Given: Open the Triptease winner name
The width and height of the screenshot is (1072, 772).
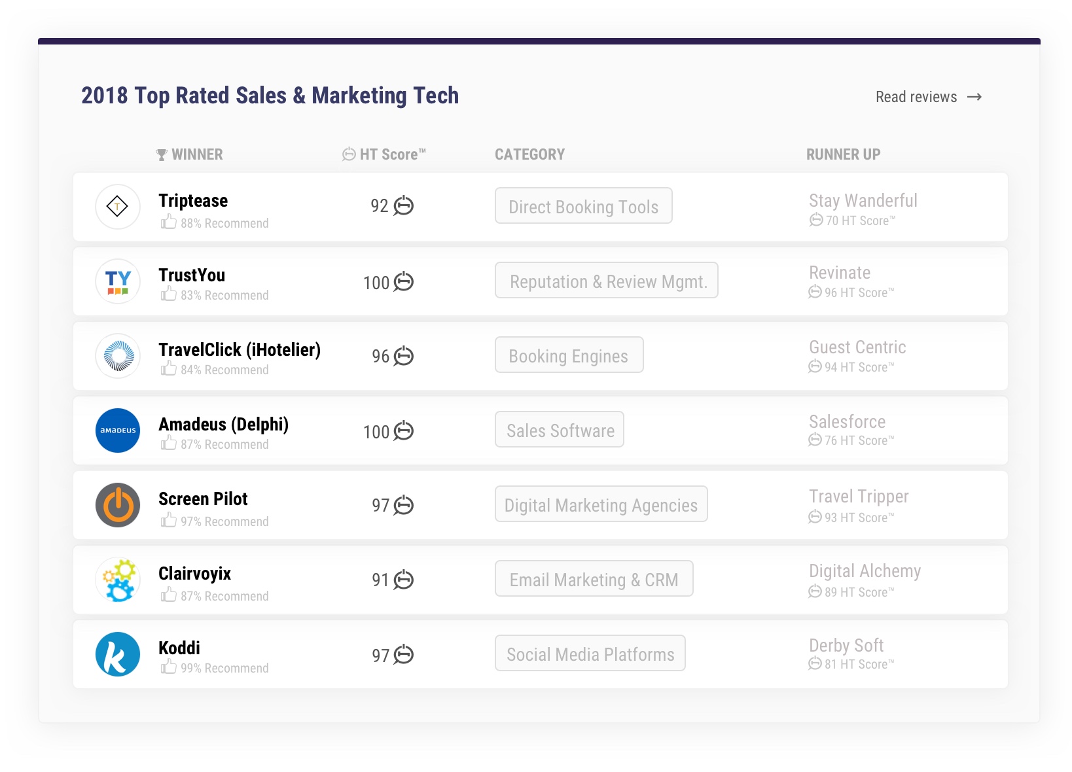Looking at the screenshot, I should click(x=193, y=201).
